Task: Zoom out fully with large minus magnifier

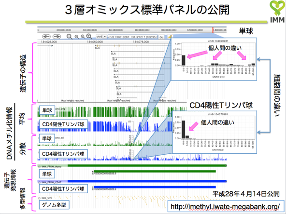Action: [x=69, y=37]
